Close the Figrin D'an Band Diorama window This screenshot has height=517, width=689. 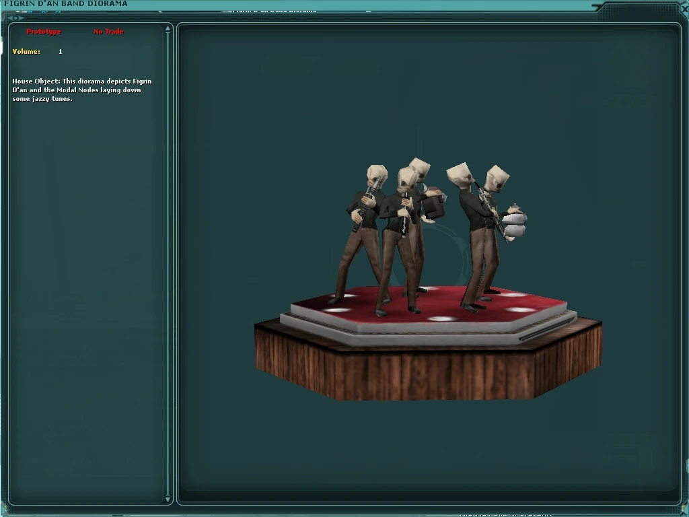pyautogui.click(x=684, y=8)
